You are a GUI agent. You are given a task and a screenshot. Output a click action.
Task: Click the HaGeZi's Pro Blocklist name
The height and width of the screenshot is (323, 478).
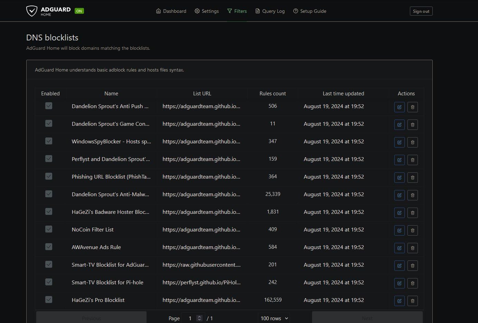pos(98,300)
